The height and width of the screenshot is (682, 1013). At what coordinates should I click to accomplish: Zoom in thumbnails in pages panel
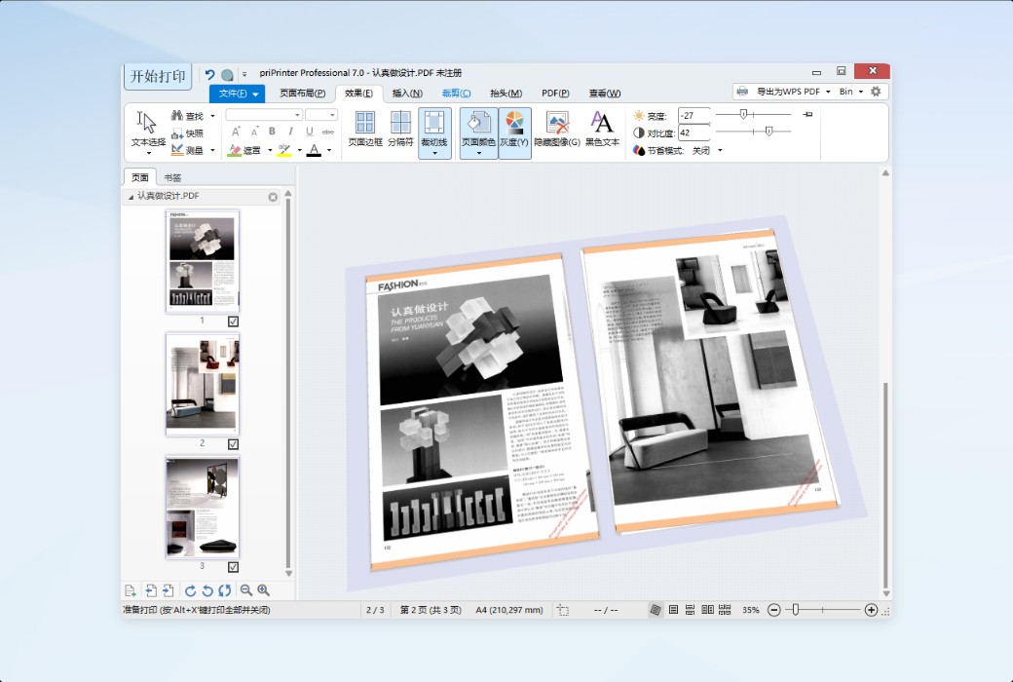coord(263,590)
